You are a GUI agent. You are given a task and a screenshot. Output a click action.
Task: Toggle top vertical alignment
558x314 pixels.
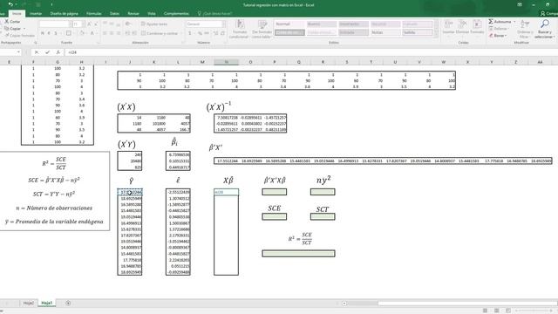(x=105, y=24)
